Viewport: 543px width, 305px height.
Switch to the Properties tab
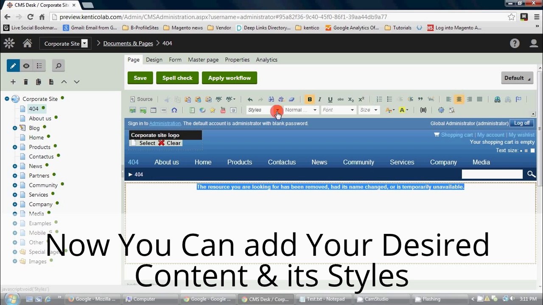click(x=237, y=60)
